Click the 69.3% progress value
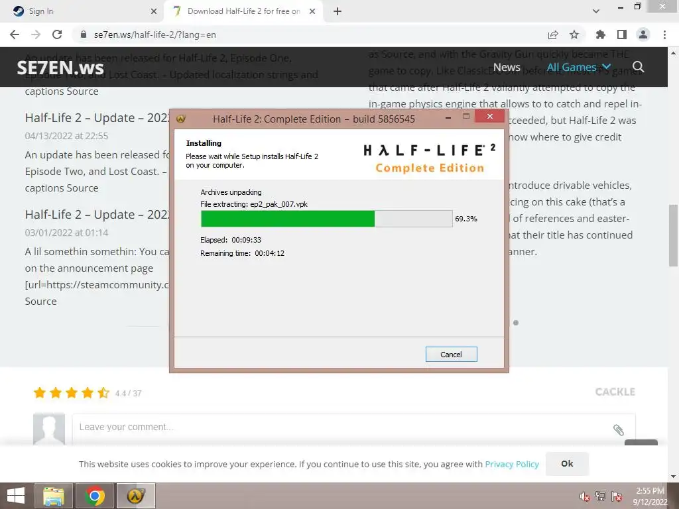The image size is (679, 509). pyautogui.click(x=466, y=219)
